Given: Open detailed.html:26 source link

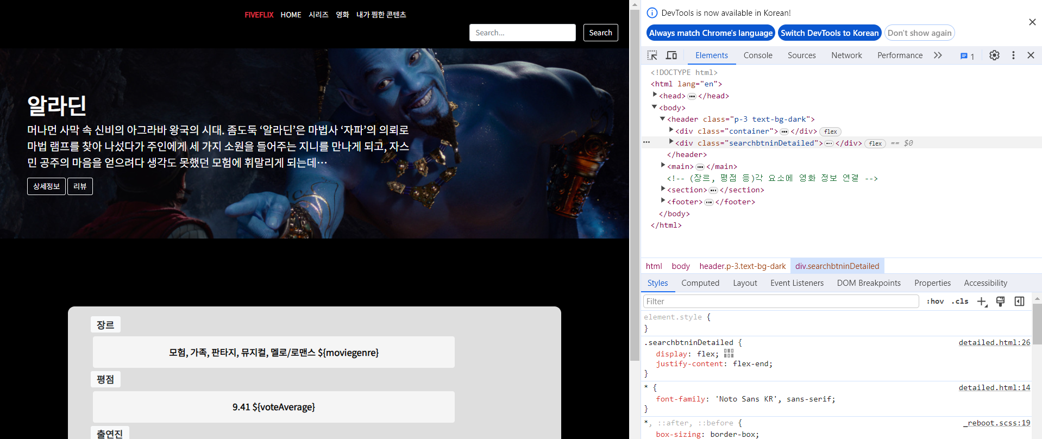Looking at the screenshot, I should point(994,342).
